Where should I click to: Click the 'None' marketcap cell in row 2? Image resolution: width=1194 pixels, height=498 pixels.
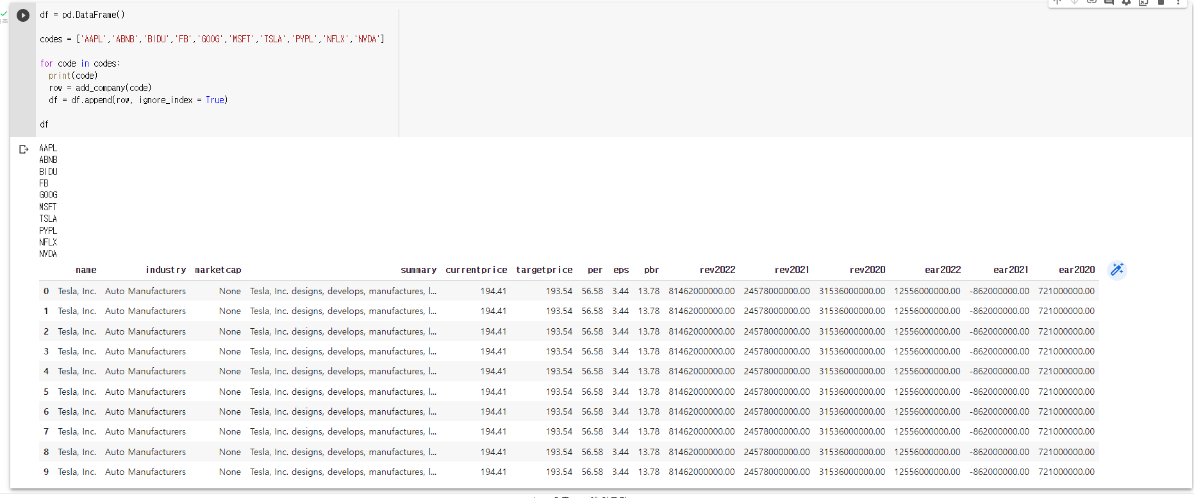[x=230, y=331]
